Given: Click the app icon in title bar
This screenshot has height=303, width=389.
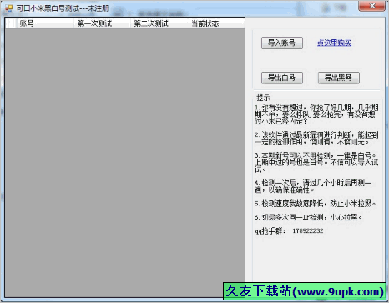Looking at the screenshot, I should point(8,8).
